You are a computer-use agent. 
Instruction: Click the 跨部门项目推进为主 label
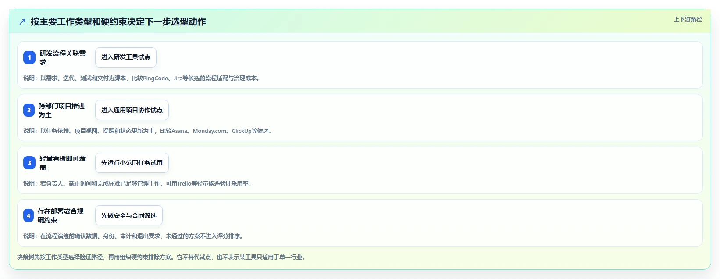point(61,110)
